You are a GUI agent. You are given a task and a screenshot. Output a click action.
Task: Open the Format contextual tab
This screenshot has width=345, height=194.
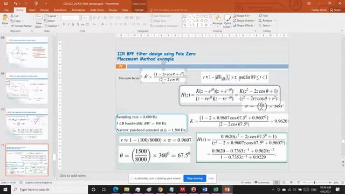click(x=139, y=10)
